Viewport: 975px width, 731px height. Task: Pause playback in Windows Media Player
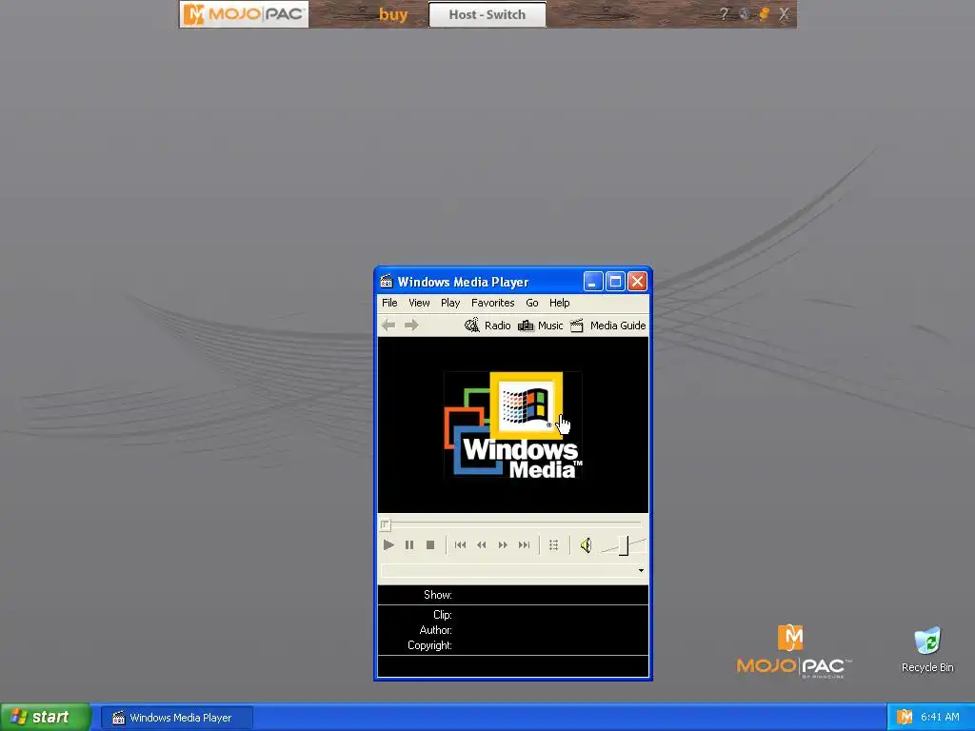click(x=409, y=545)
